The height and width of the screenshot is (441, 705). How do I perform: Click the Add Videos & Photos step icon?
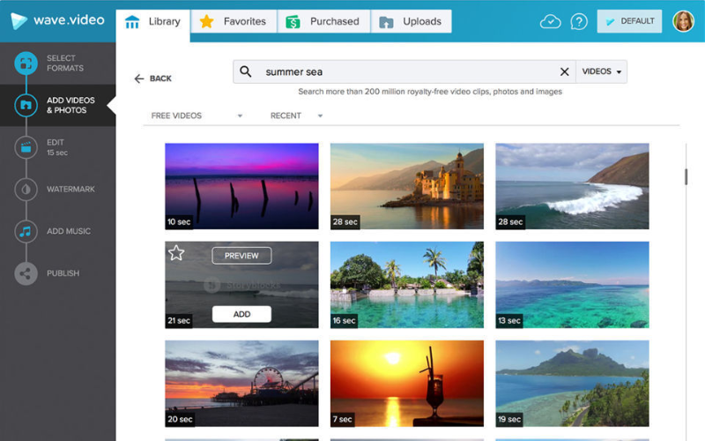click(26, 105)
